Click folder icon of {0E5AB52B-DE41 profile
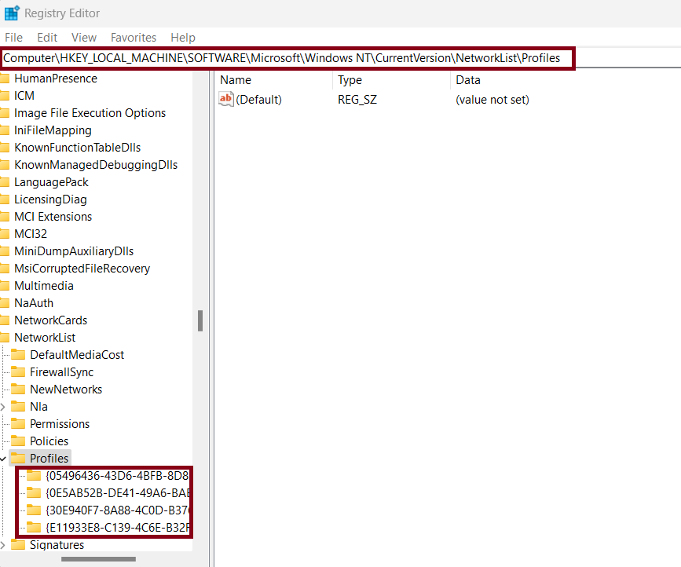681x567 pixels. (34, 493)
